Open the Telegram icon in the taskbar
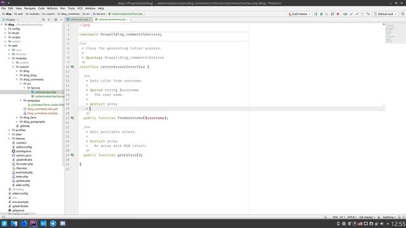 [53, 224]
